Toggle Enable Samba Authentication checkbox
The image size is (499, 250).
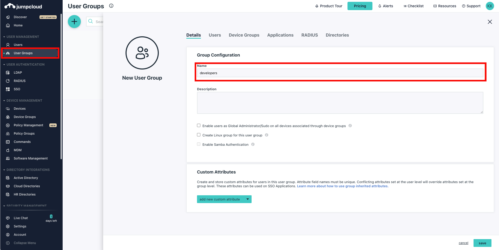point(199,144)
